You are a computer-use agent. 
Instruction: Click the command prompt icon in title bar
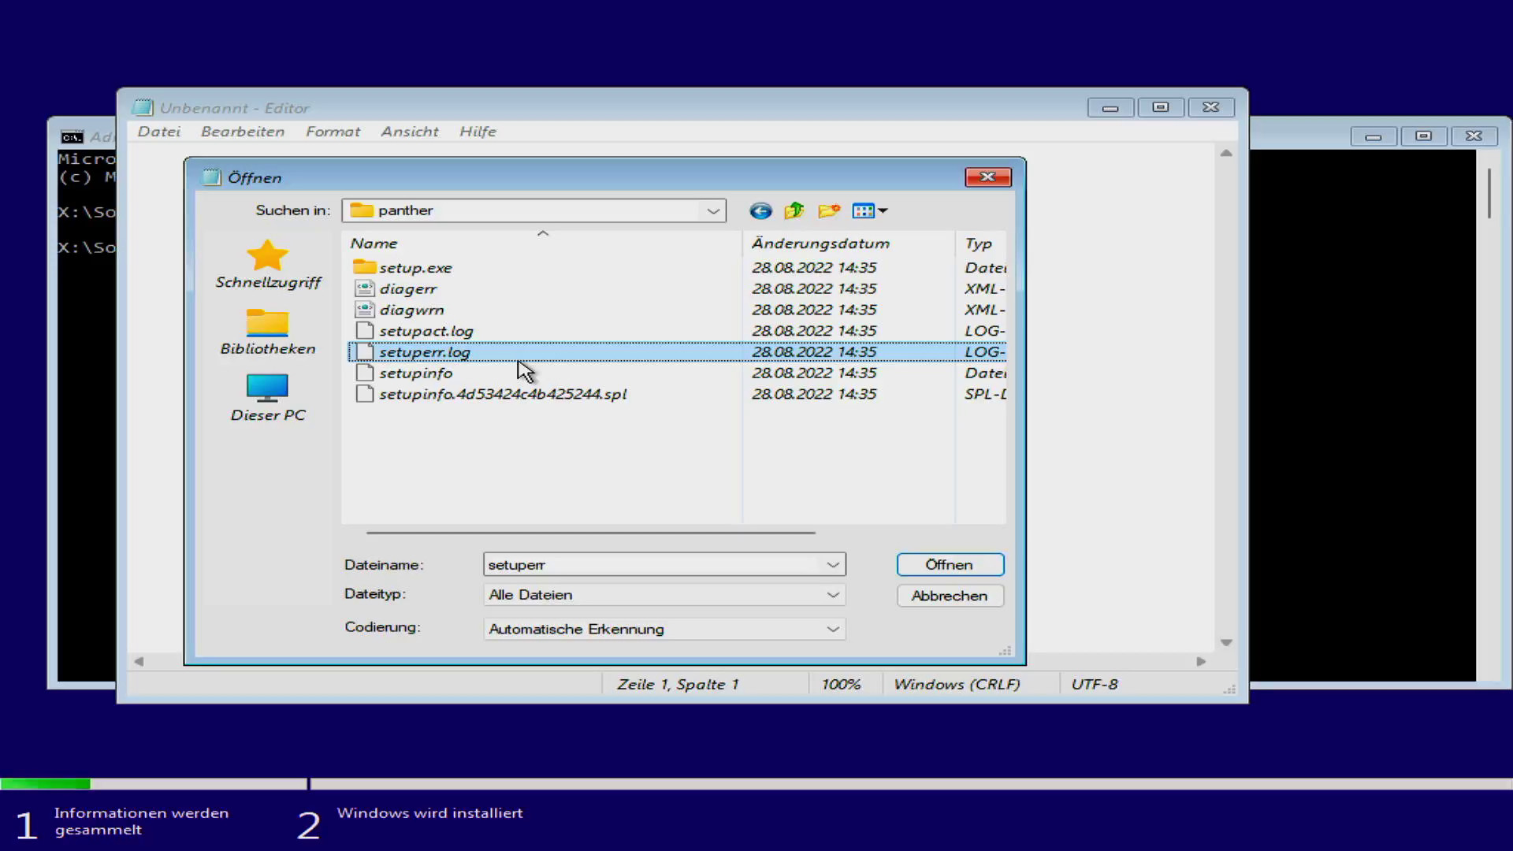click(72, 137)
